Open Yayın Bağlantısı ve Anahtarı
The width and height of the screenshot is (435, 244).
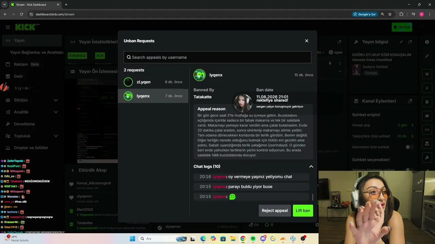(37, 53)
